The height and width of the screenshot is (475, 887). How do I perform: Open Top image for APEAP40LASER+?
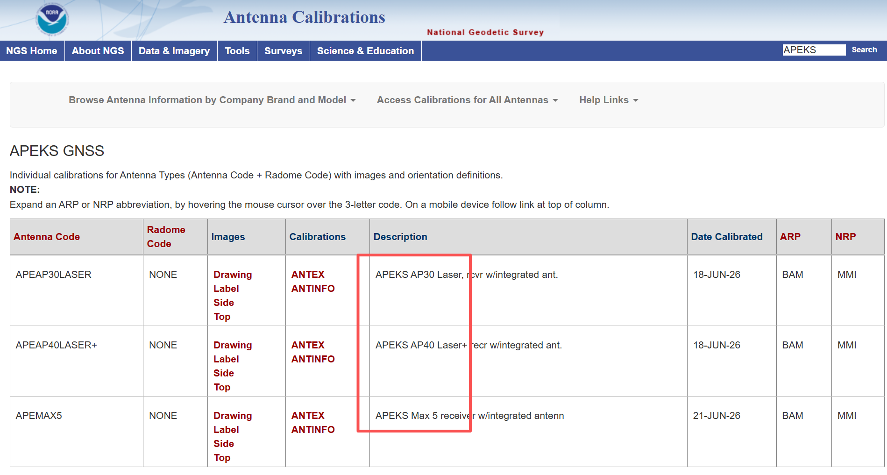pyautogui.click(x=222, y=387)
